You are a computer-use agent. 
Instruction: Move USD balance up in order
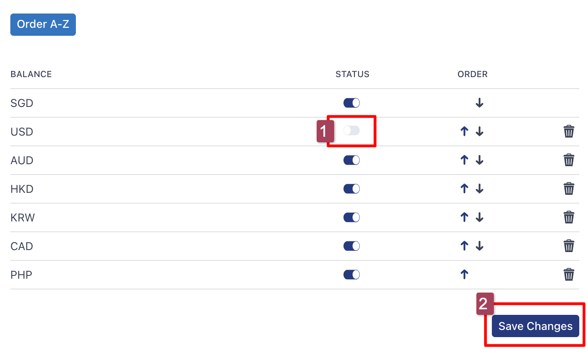coord(464,132)
